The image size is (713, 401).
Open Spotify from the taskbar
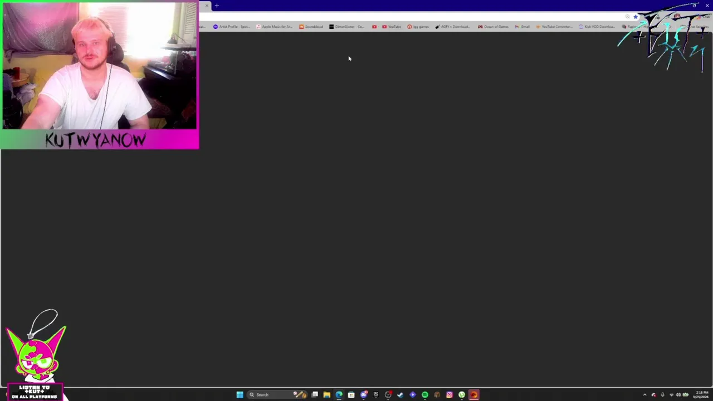tap(425, 395)
